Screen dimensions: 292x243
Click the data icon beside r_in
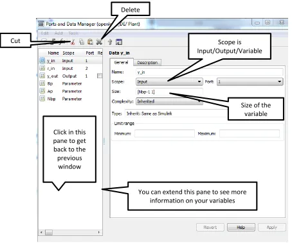42,68
